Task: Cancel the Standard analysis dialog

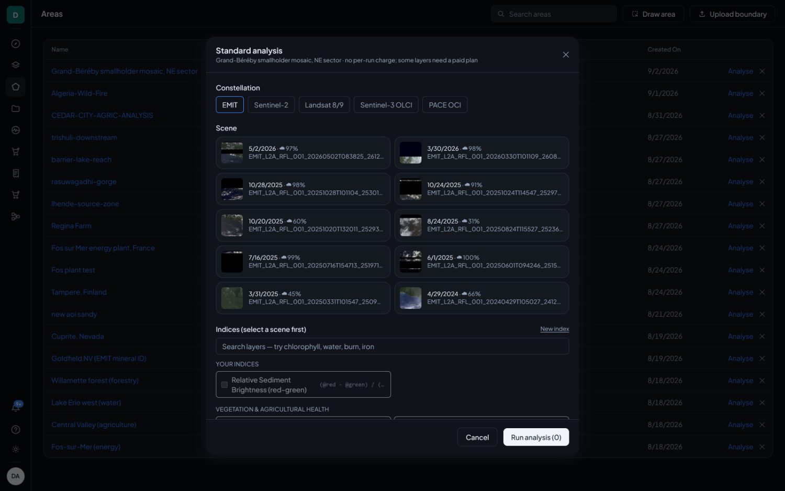Action: pyautogui.click(x=477, y=437)
